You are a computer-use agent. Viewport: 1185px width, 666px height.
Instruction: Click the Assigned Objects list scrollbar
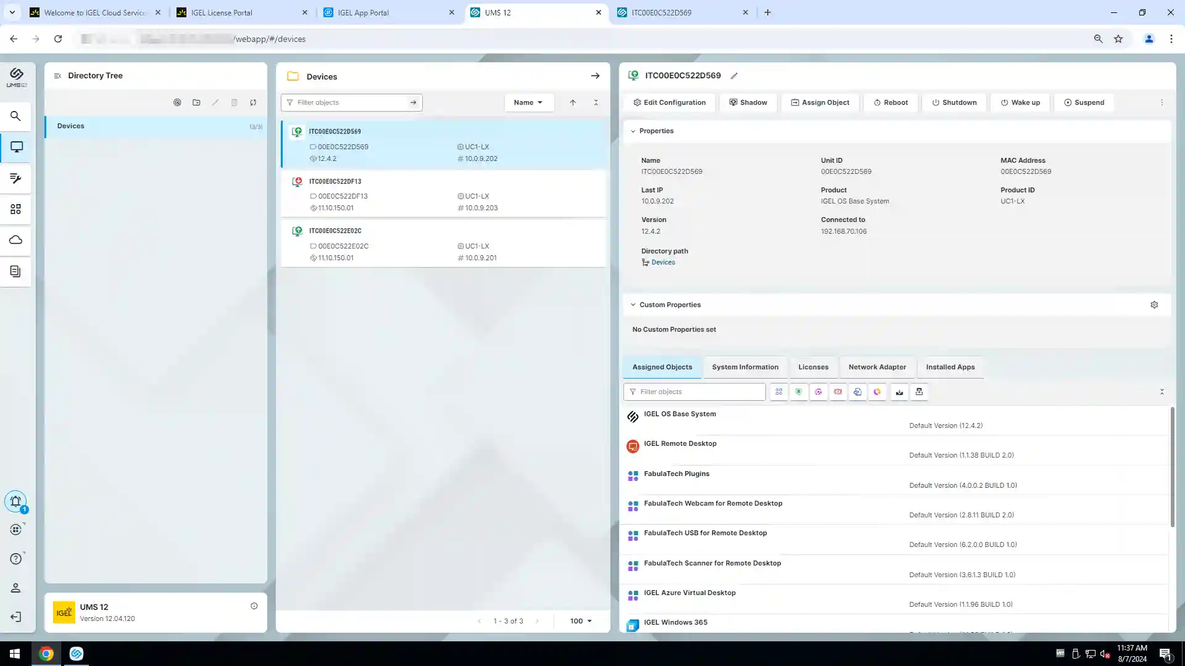(1172, 467)
